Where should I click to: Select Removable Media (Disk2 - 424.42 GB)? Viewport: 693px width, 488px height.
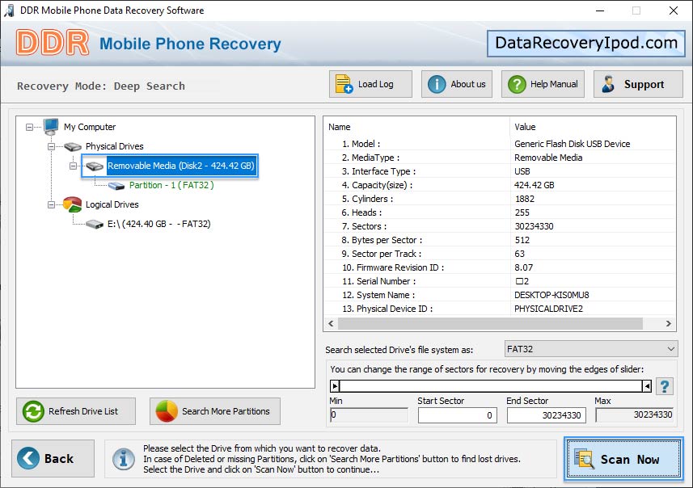coord(181,166)
